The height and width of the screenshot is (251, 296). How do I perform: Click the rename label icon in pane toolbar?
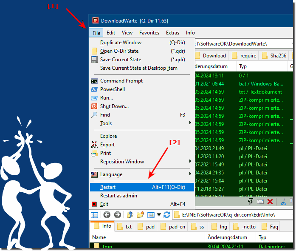click(260, 202)
